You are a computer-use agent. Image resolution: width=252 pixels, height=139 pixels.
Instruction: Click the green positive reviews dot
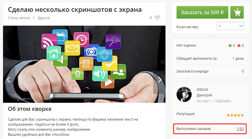pos(230,46)
